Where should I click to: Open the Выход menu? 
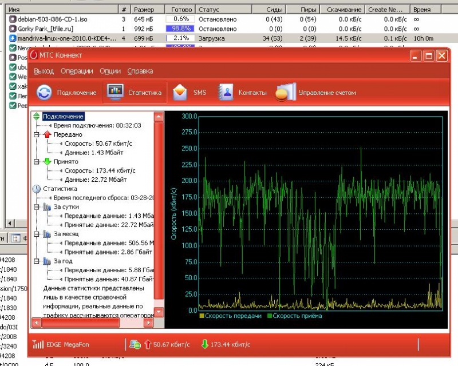coord(44,71)
